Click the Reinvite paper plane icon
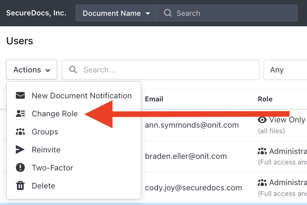This screenshot has width=307, height=205. click(x=20, y=150)
